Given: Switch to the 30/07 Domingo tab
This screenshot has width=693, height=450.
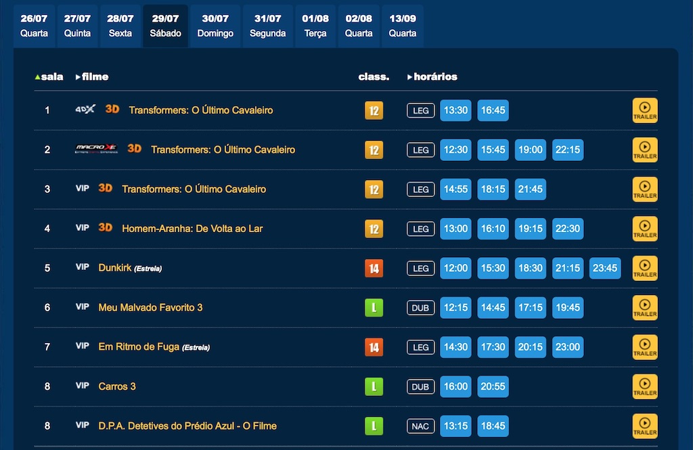Looking at the screenshot, I should pyautogui.click(x=215, y=26).
